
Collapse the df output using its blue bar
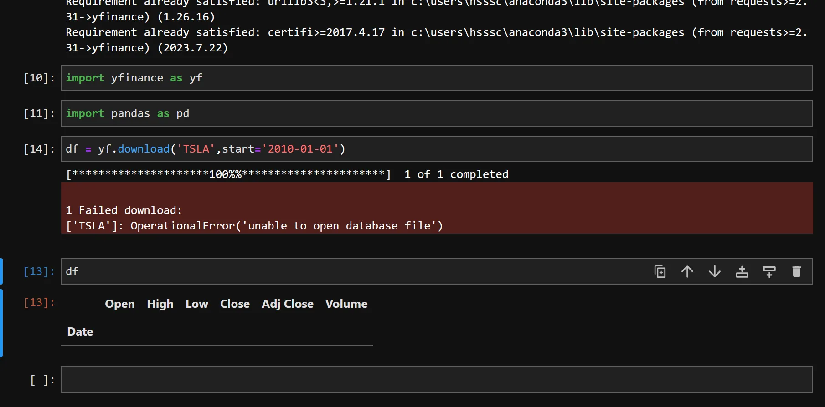click(1, 323)
